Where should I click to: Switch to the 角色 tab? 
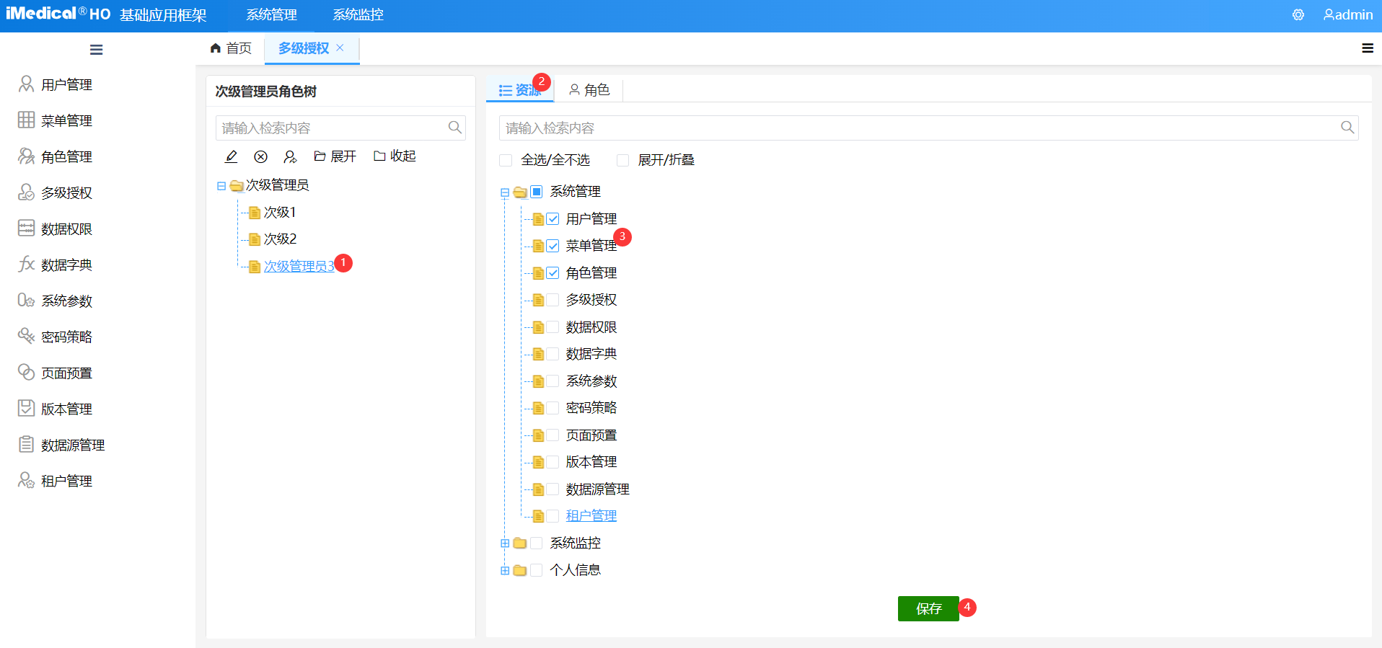[x=589, y=90]
